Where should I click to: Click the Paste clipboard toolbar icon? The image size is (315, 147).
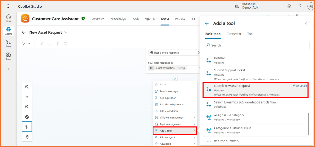click(x=57, y=43)
